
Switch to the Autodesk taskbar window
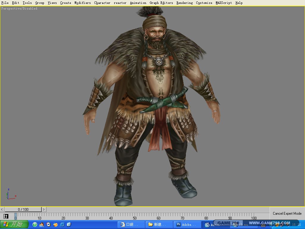[x=215, y=225]
